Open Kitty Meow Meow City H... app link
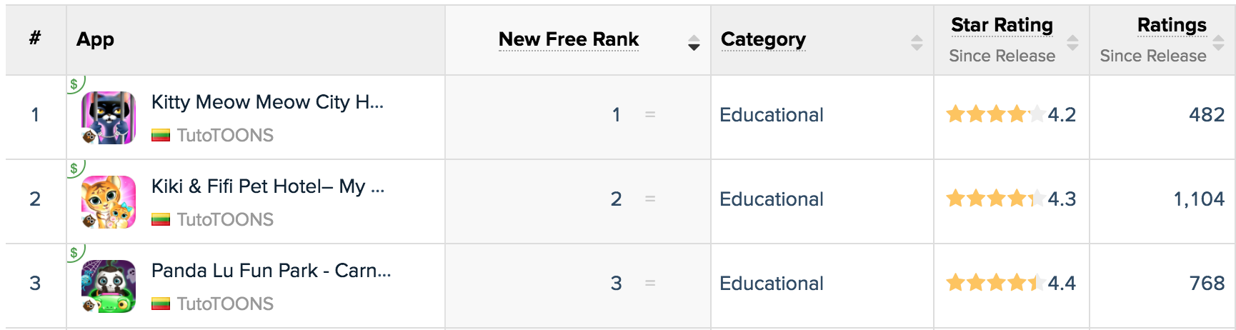The height and width of the screenshot is (330, 1236). [268, 102]
